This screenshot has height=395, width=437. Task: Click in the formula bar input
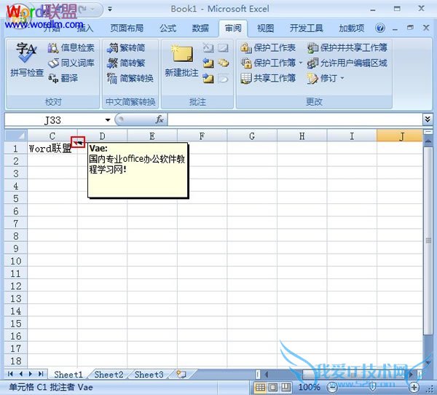click(x=295, y=120)
